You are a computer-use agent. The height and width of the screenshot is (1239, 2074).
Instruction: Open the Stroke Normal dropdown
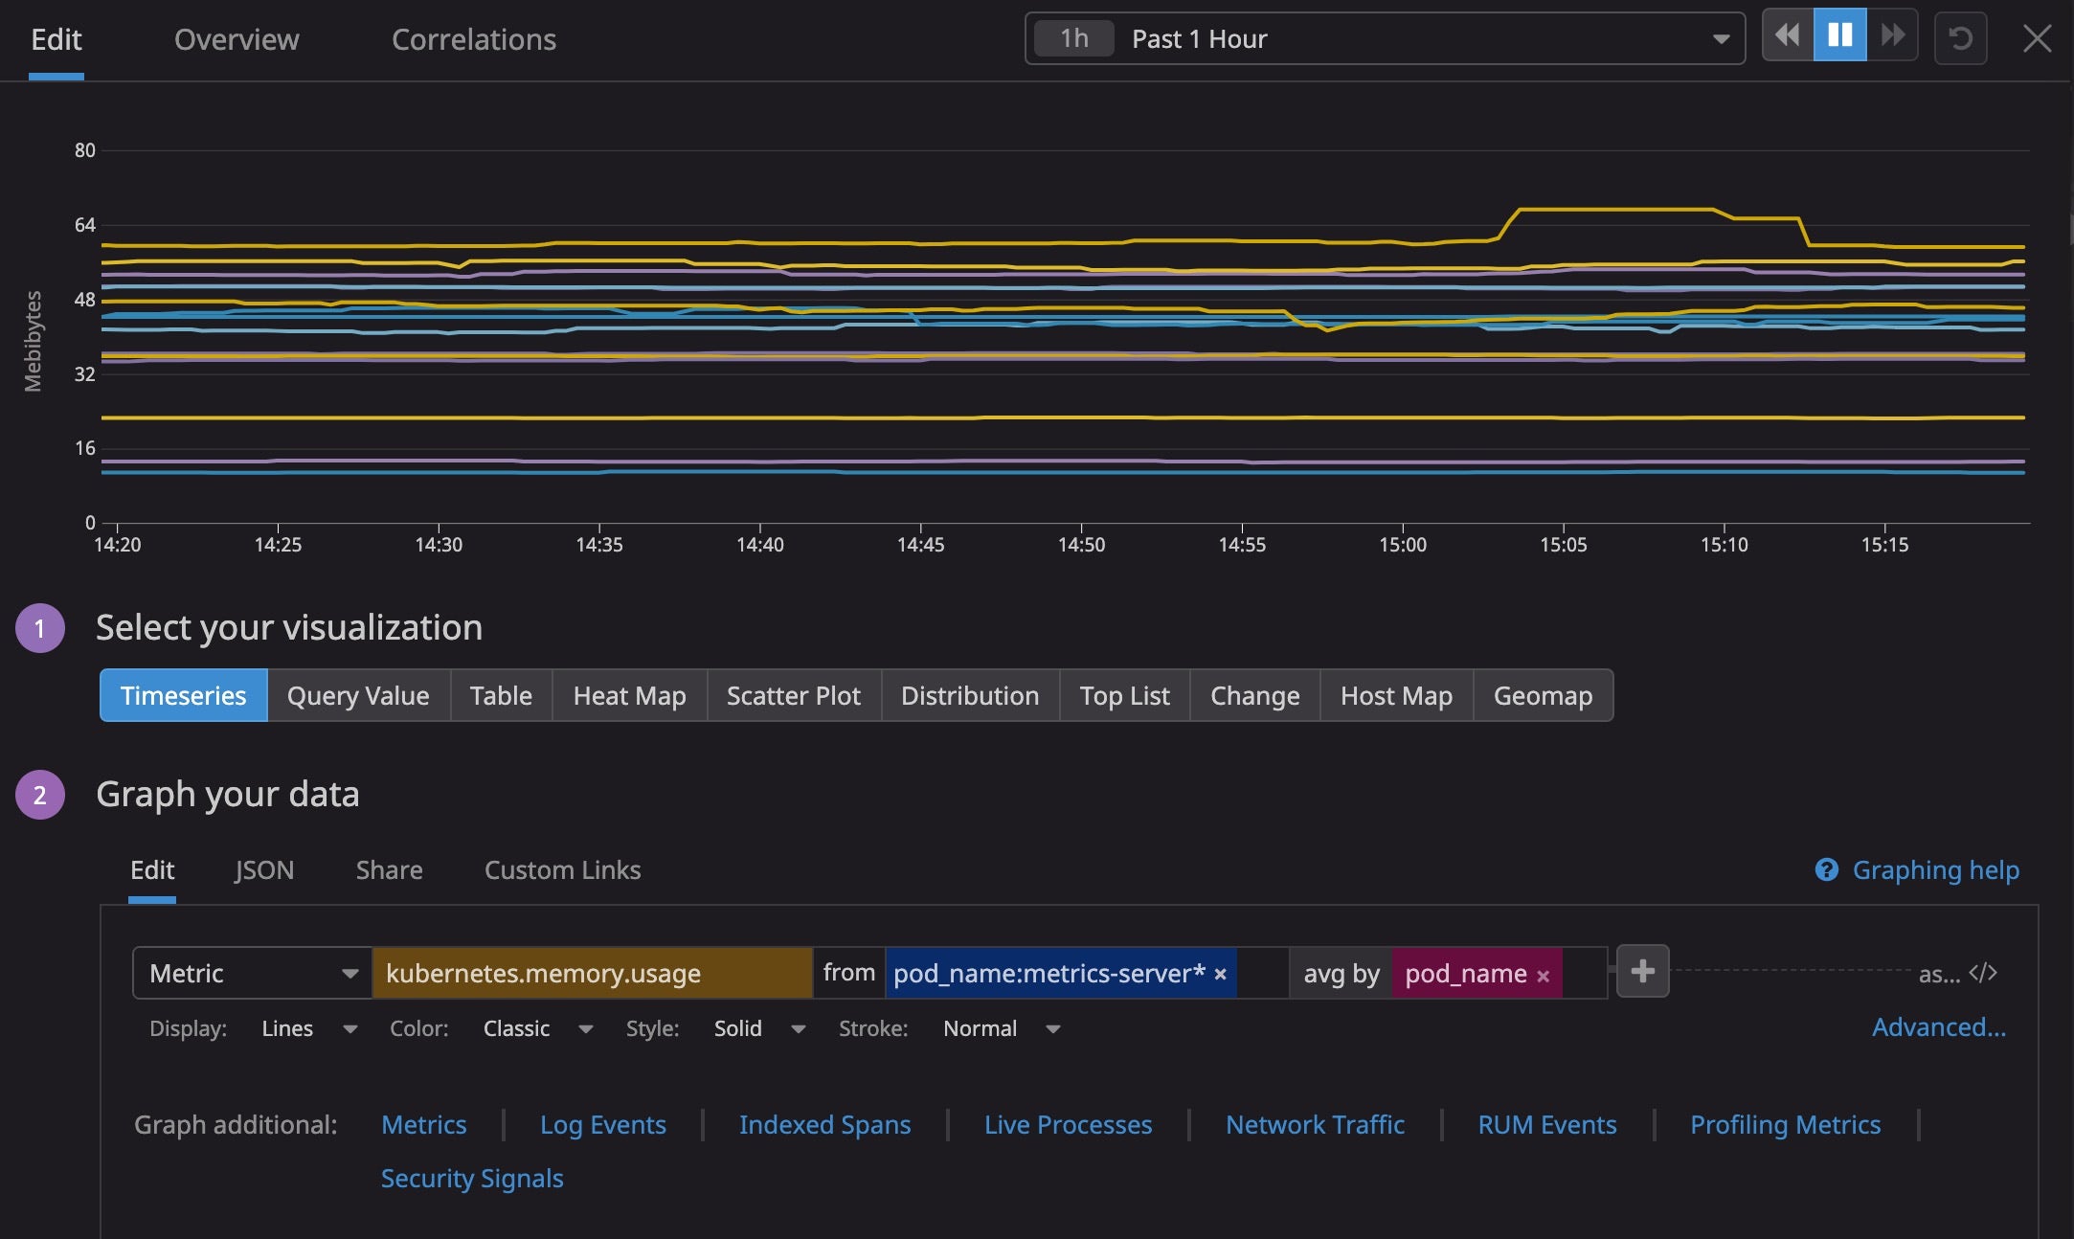1052,1028
